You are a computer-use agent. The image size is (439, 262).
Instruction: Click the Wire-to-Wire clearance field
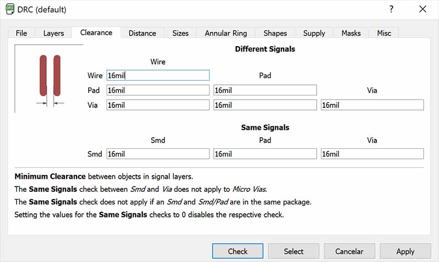[x=158, y=75]
